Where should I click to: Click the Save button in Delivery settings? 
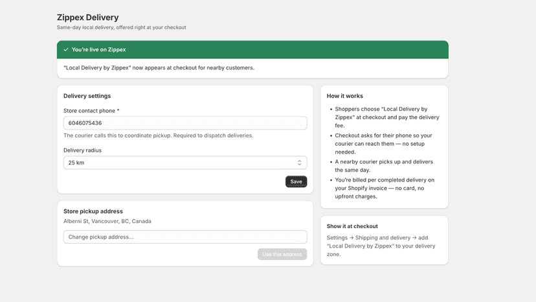coord(296,181)
